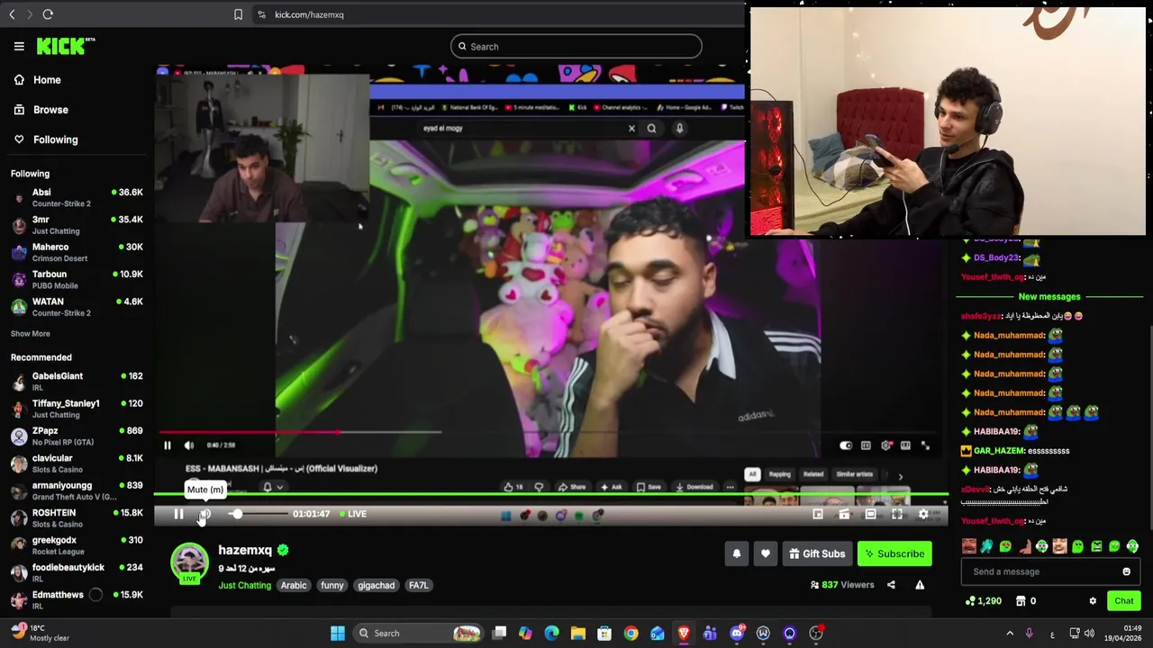Open Edmatthews recommended channel
This screenshot has height=648, width=1153.
point(77,600)
